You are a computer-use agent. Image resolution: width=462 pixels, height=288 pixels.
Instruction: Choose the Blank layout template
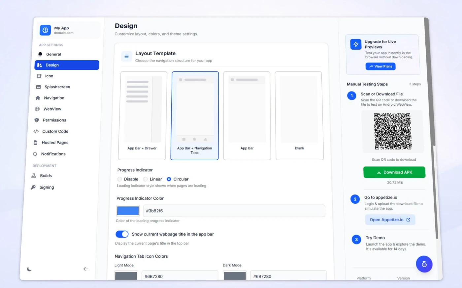299,116
